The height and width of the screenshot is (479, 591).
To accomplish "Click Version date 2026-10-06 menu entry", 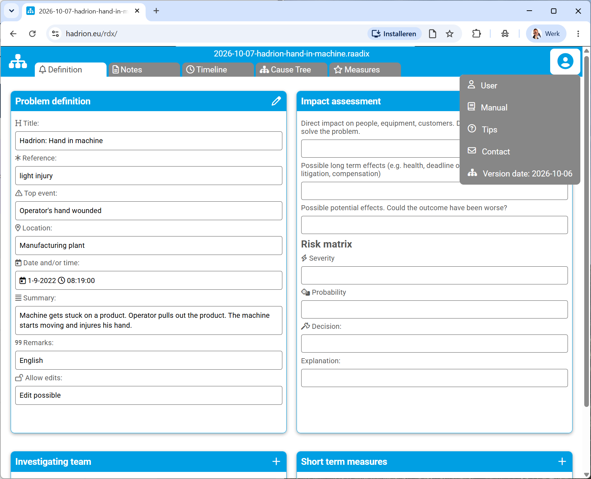I will (520, 174).
